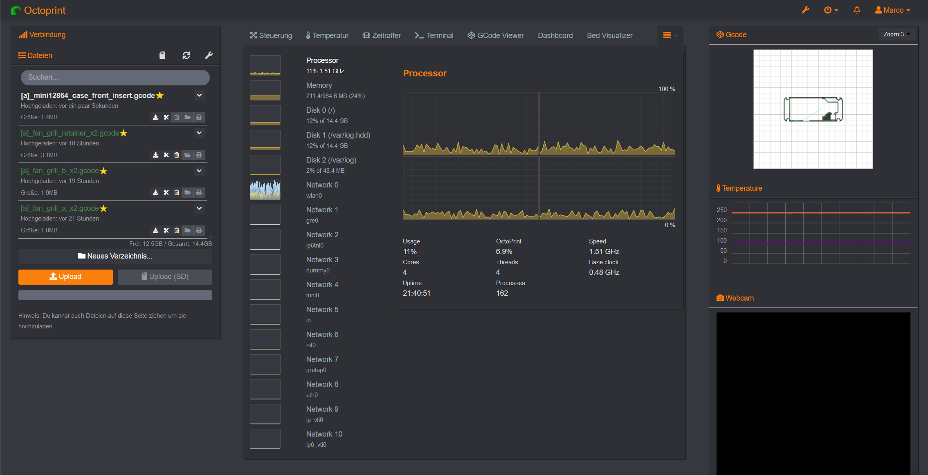Delete the fan_grill_b_x2.gcode file
Image resolution: width=928 pixels, height=475 pixels.
click(177, 192)
